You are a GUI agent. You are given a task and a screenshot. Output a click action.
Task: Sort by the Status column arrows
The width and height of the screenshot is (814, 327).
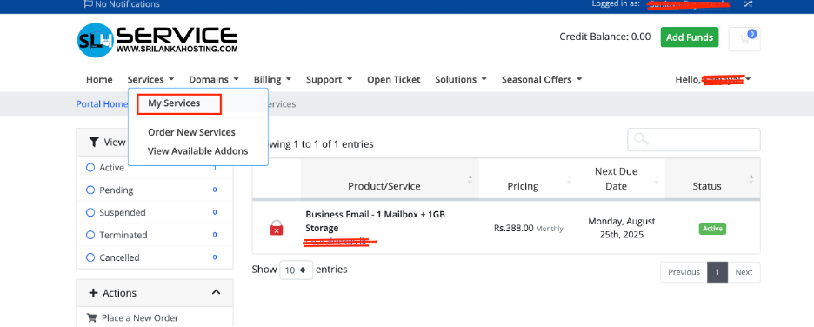(x=751, y=178)
